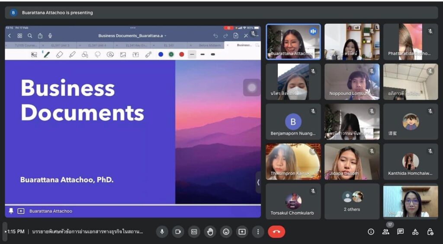The height and width of the screenshot is (244, 443).
Task: Show the participants list
Action: point(385,232)
